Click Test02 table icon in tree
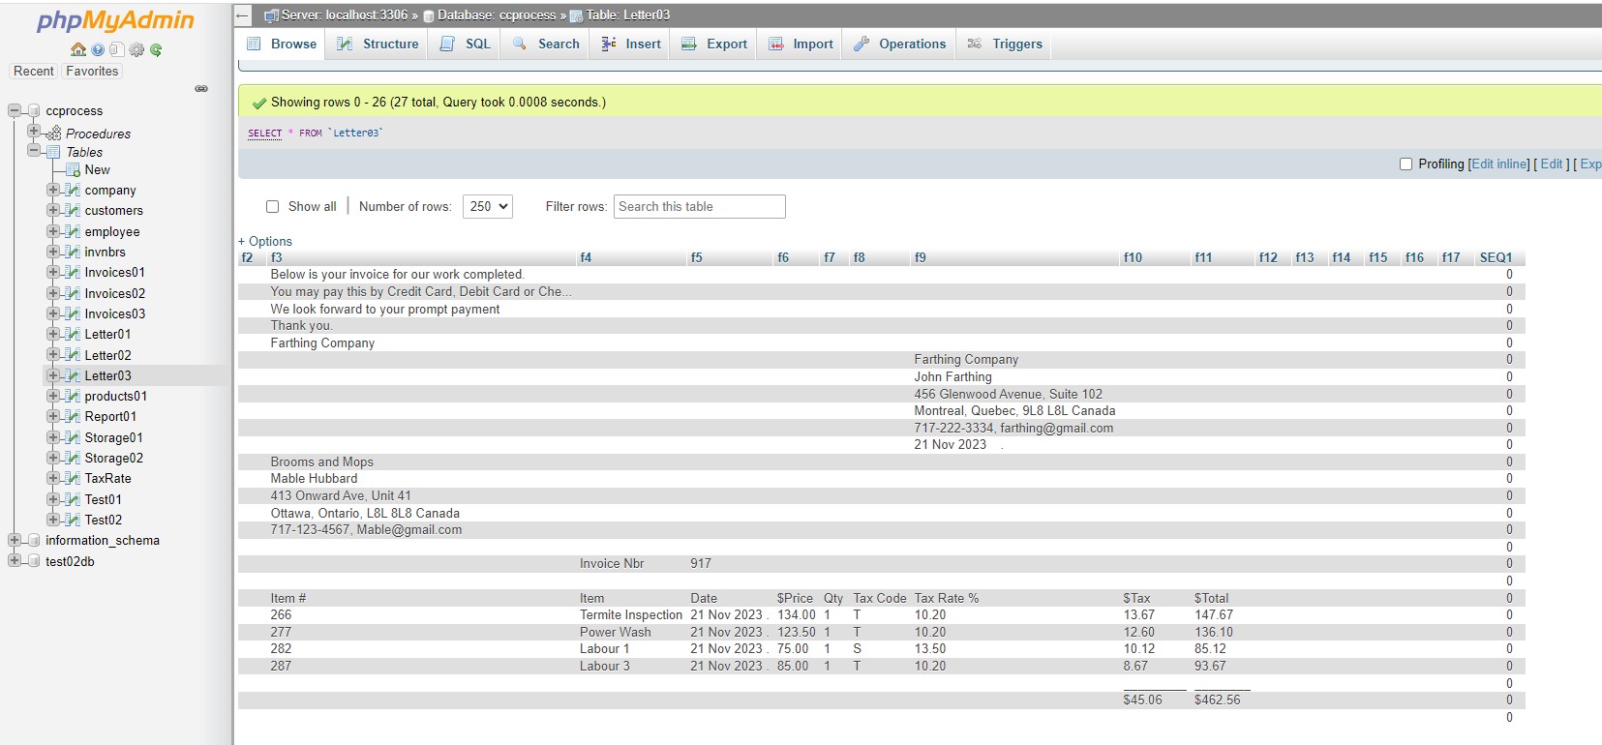This screenshot has height=745, width=1602. click(72, 521)
